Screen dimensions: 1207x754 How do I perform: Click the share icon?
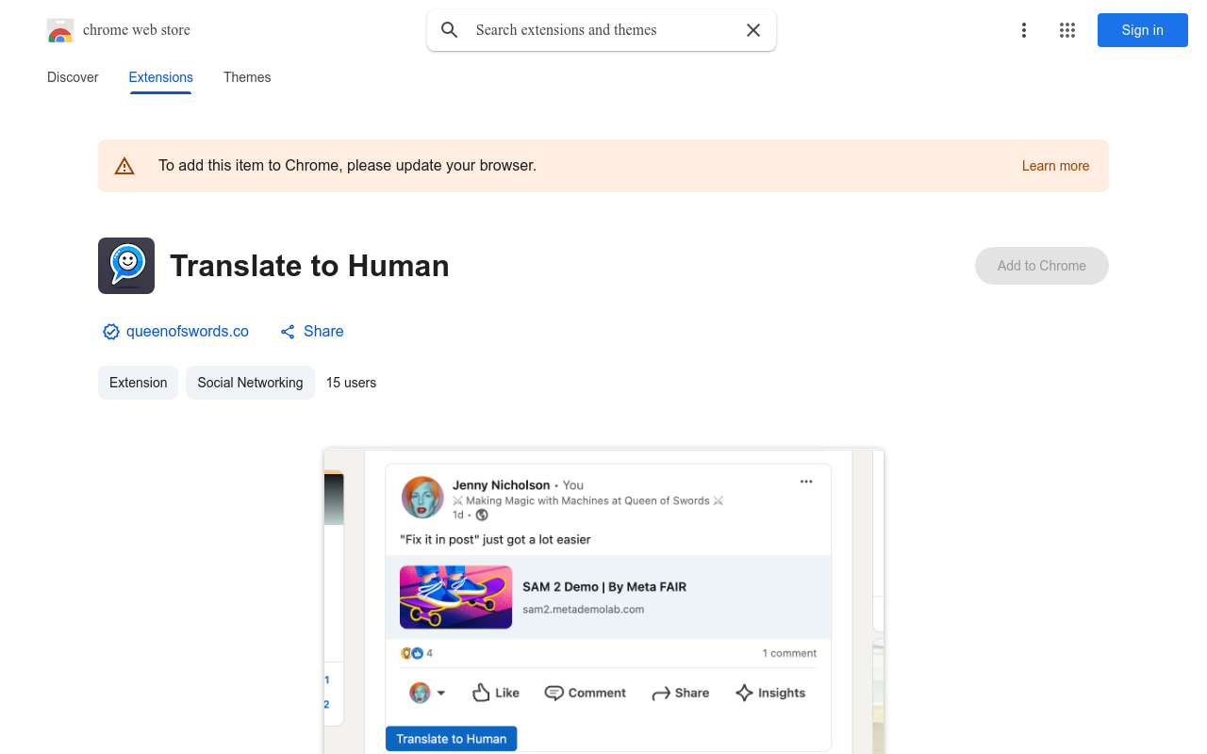coord(288,332)
